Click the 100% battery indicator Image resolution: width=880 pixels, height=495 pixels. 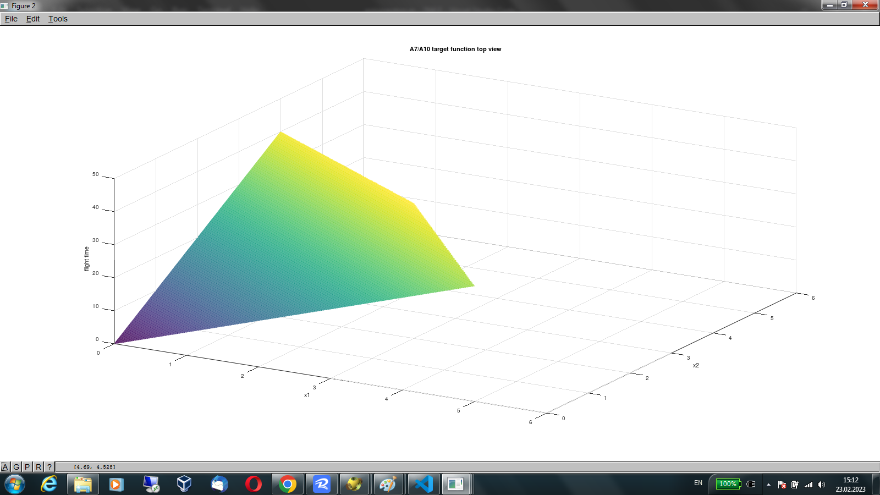point(728,484)
